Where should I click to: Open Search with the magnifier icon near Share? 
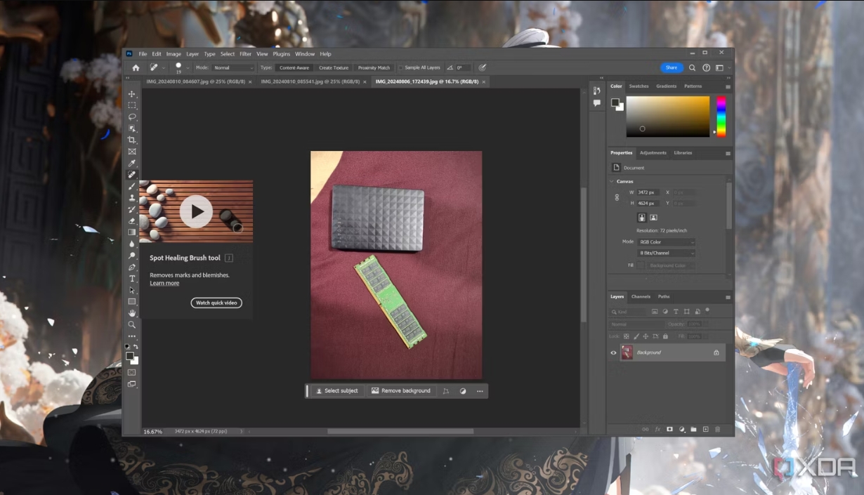pos(692,68)
